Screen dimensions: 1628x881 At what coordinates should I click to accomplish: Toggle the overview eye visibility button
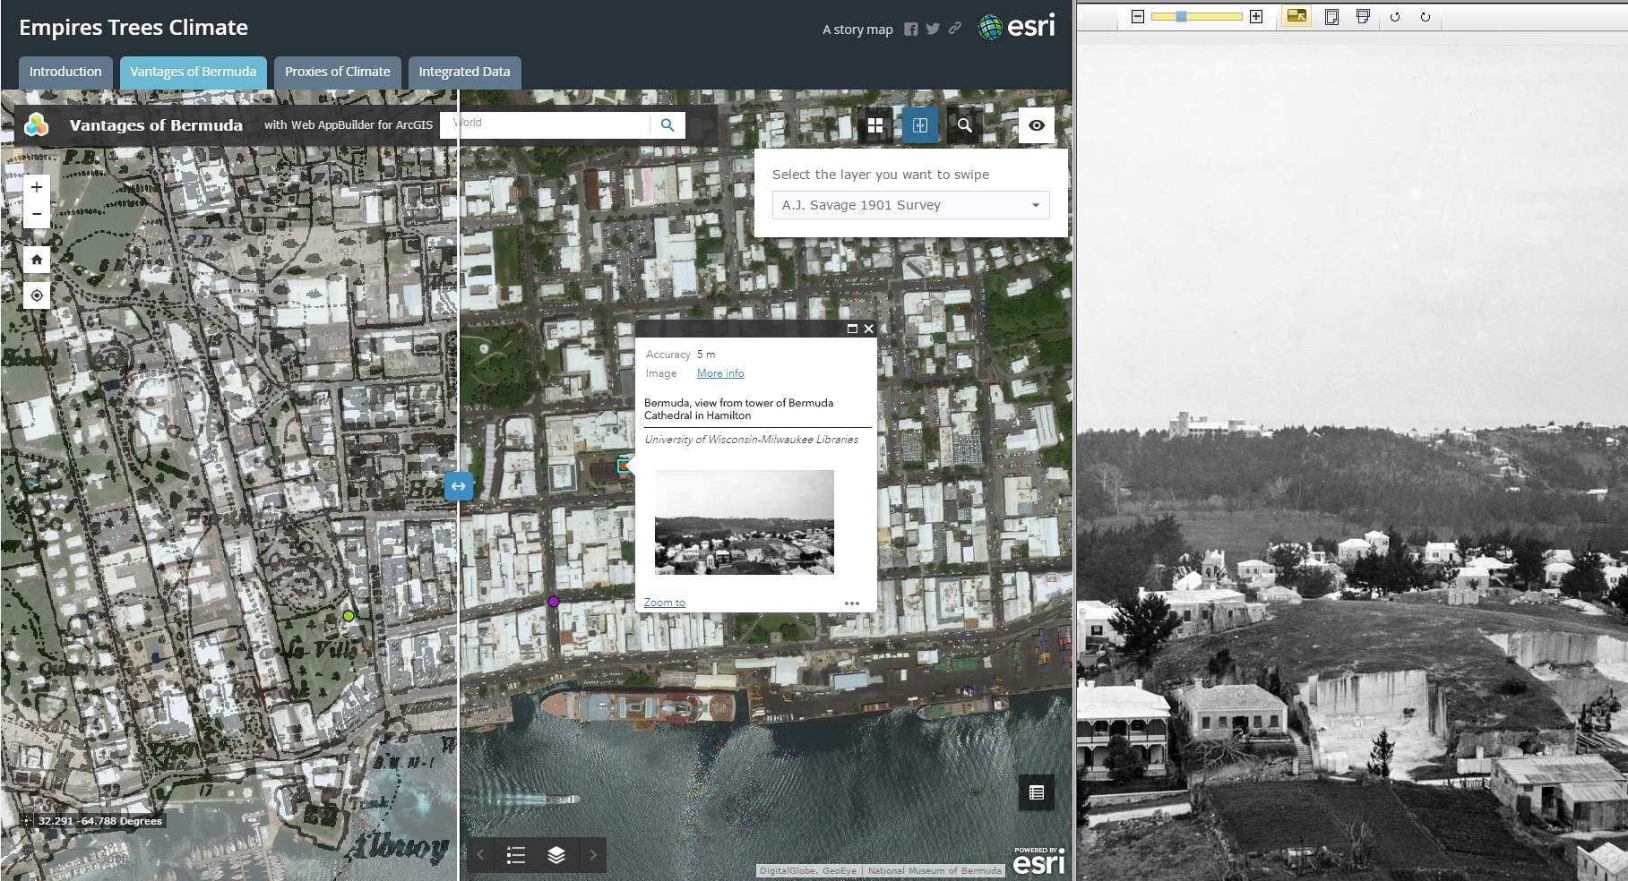pyautogui.click(x=1037, y=126)
